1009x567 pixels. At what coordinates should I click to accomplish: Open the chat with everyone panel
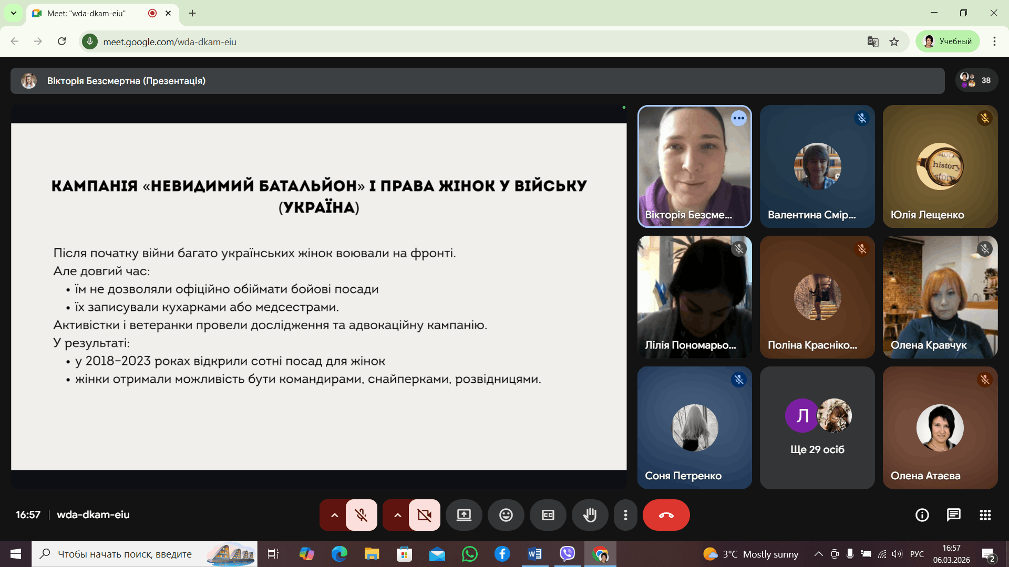click(x=953, y=515)
